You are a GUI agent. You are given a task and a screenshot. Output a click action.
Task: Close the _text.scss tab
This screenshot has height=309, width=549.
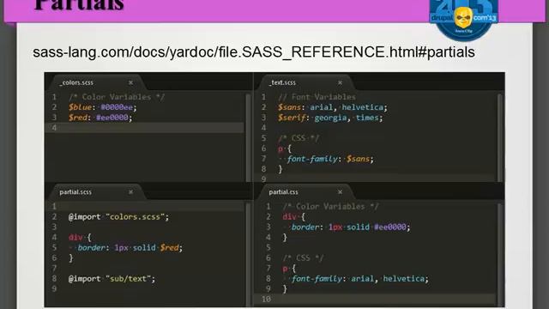340,82
